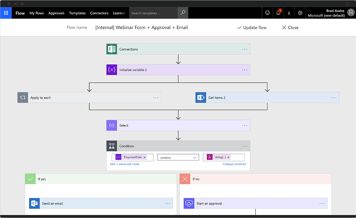Open ellipsis menu on Apply to each
Image resolution: width=356 pixels, height=218 pixels.
point(156,98)
